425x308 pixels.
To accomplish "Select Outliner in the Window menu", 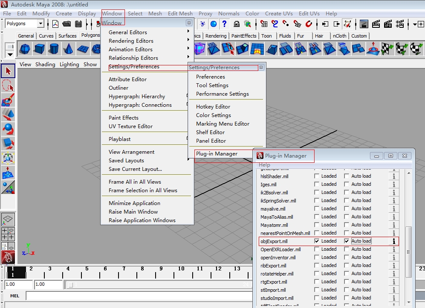I will (119, 88).
